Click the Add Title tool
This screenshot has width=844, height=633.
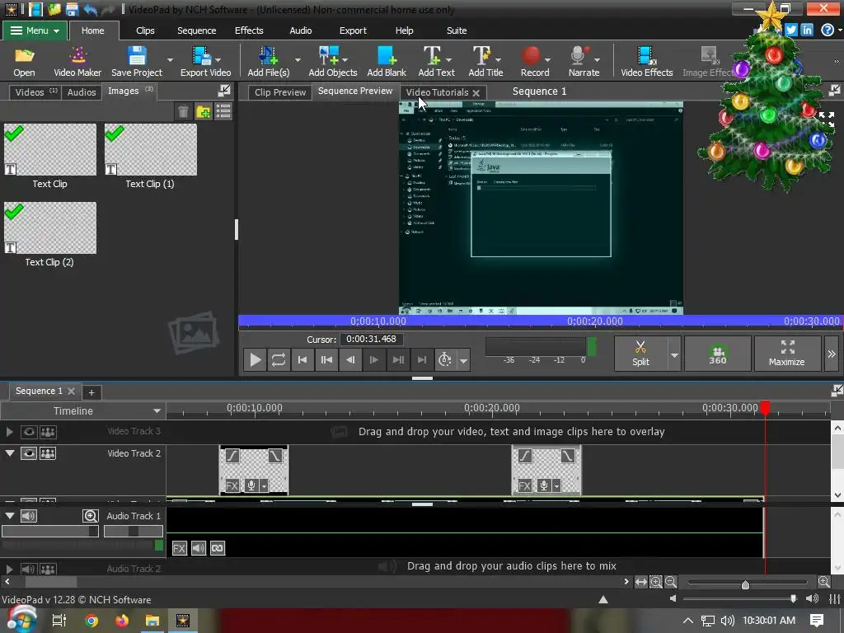485,61
